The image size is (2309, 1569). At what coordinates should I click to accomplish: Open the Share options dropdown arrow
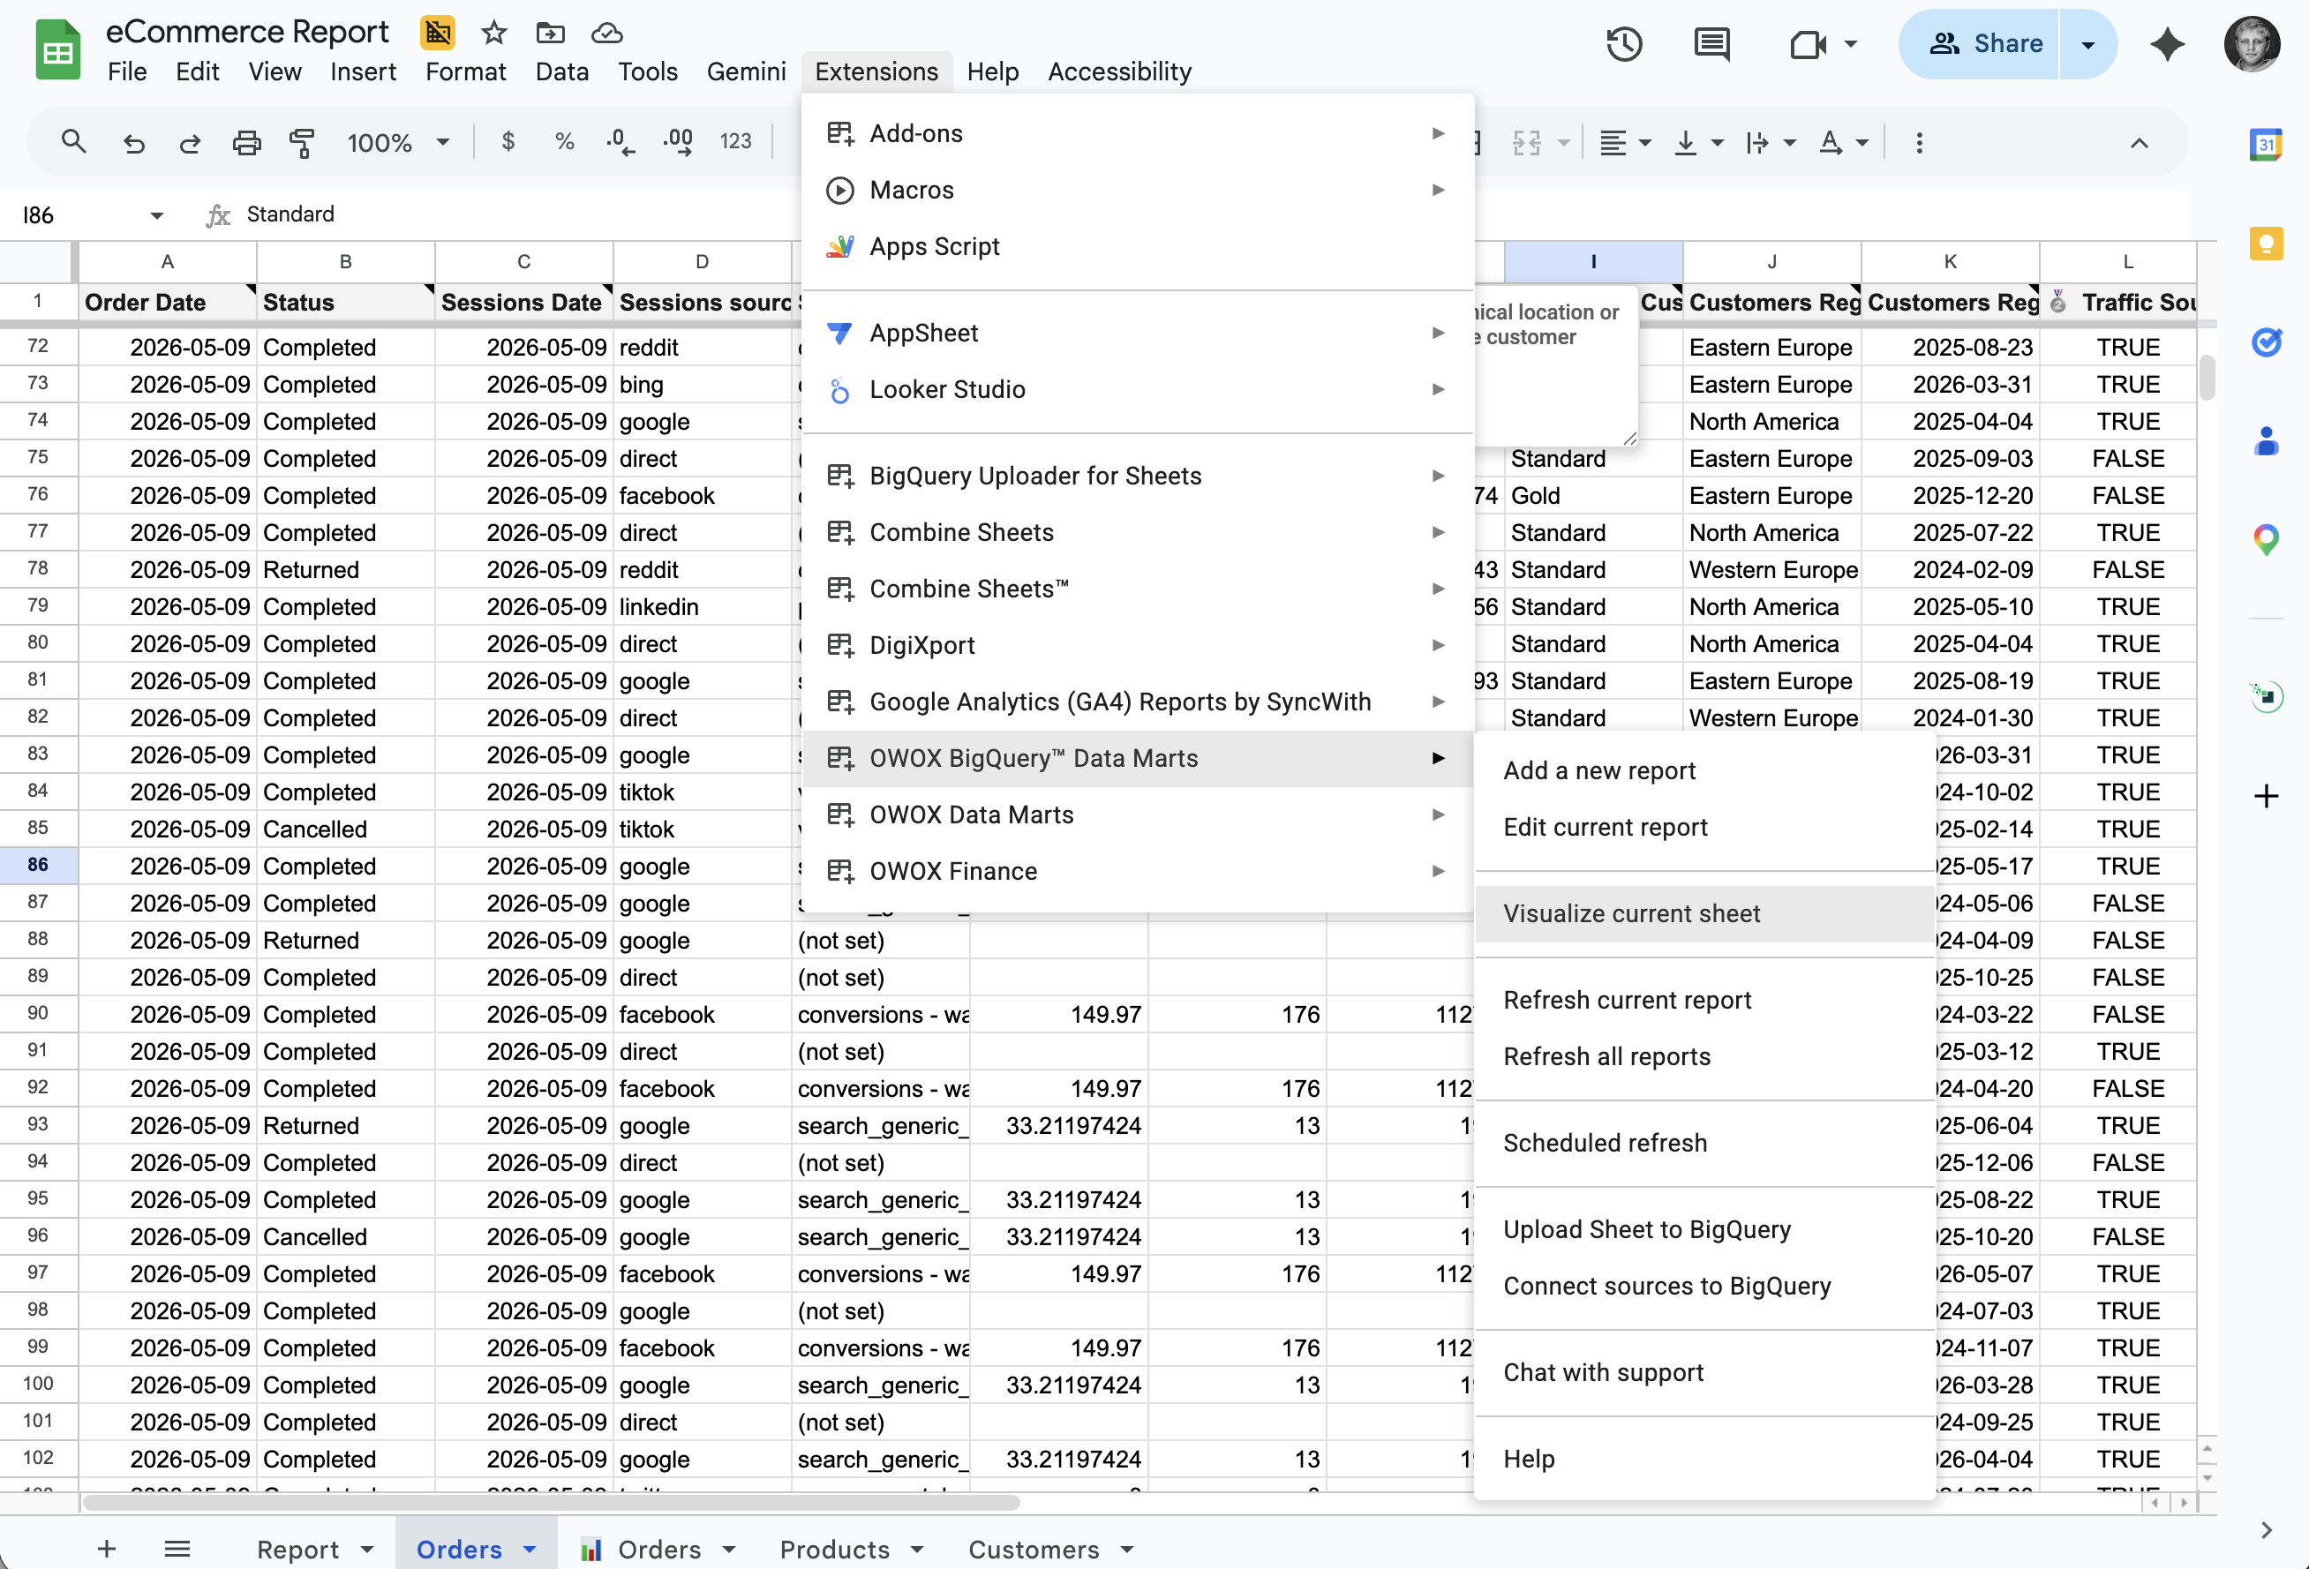[x=2088, y=44]
